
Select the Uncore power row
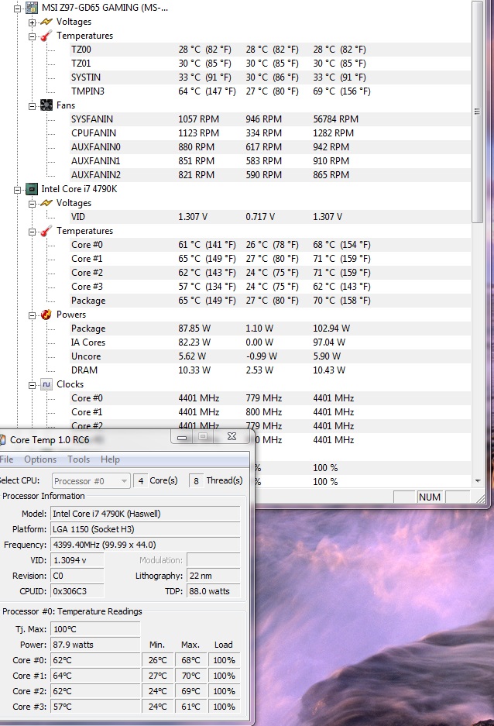coord(269,356)
